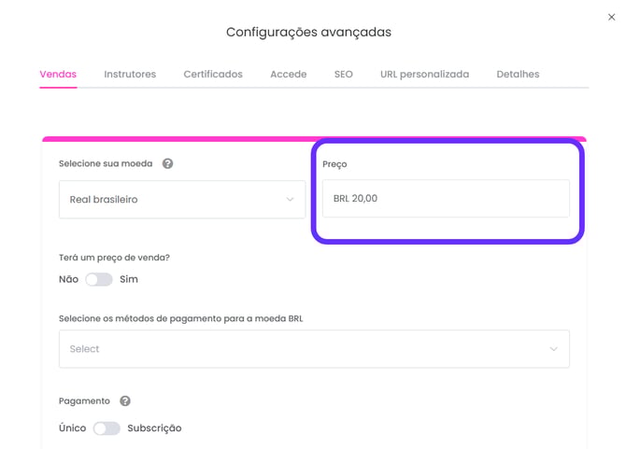Click the Único label of the payment toggle
626x449 pixels.
click(72, 428)
